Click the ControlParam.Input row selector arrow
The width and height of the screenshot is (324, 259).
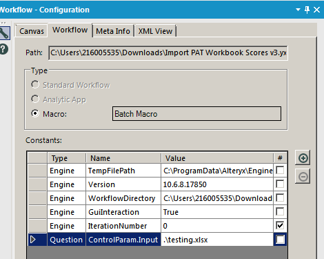[33, 240]
